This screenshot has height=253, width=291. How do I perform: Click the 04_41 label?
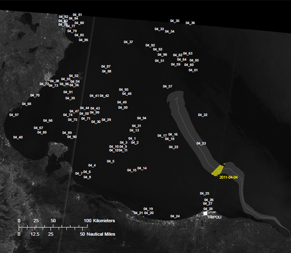pos(94,96)
